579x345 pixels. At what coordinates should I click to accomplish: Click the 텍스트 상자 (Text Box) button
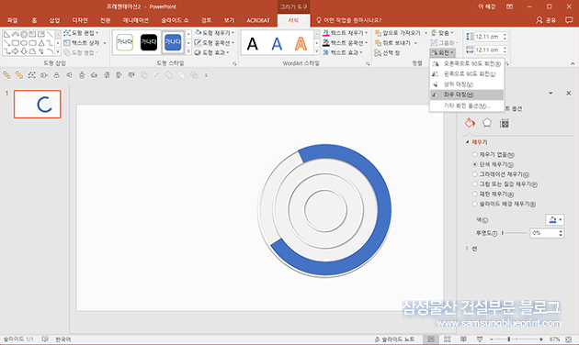click(x=85, y=43)
